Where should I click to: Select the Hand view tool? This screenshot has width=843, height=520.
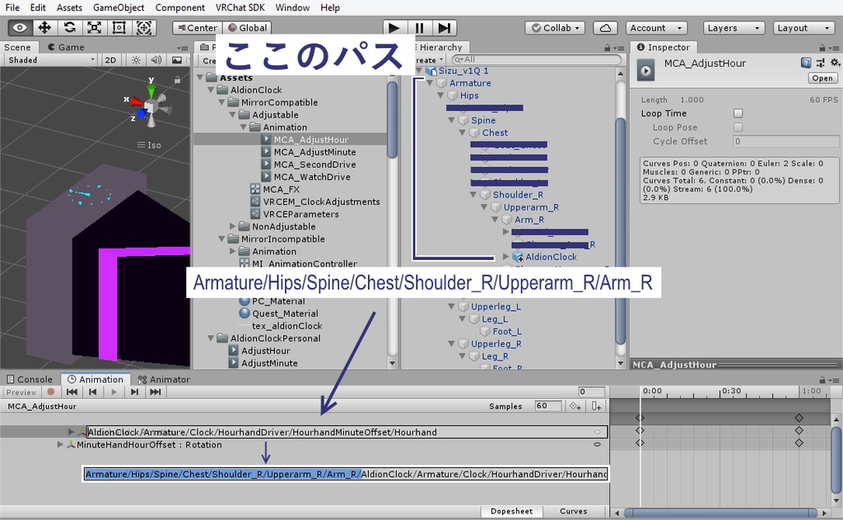[20, 27]
